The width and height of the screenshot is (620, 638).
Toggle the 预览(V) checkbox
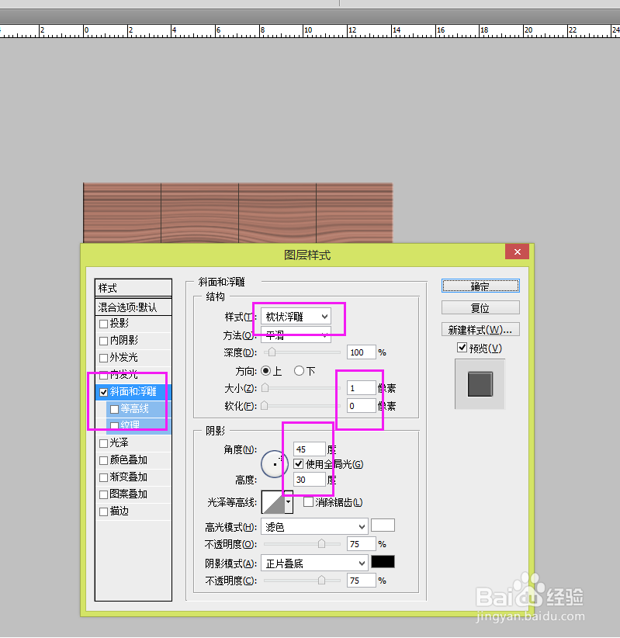(462, 348)
